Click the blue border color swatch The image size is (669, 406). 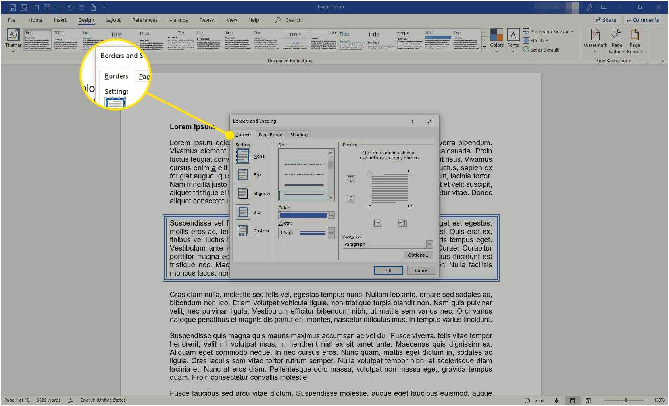(x=303, y=215)
